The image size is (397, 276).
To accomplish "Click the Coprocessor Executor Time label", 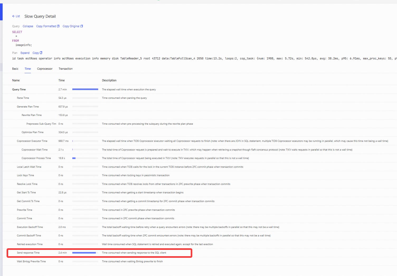I will click(32, 141).
